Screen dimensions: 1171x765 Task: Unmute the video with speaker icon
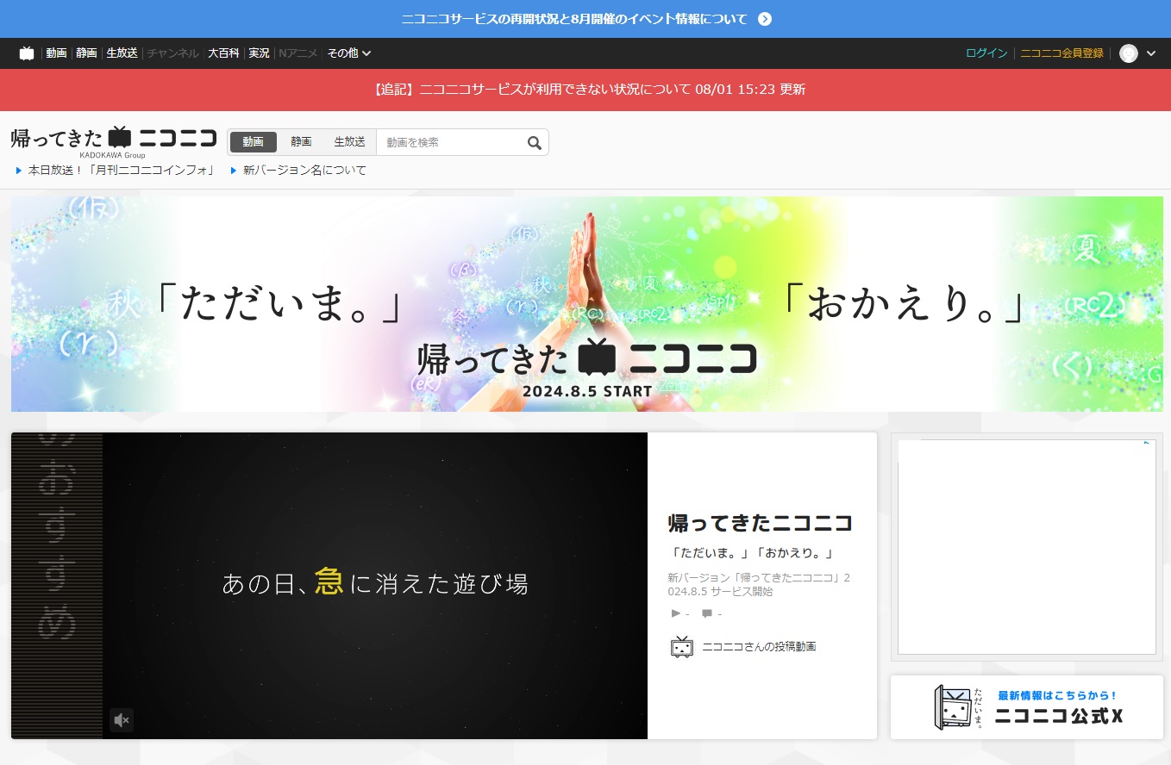point(122,720)
